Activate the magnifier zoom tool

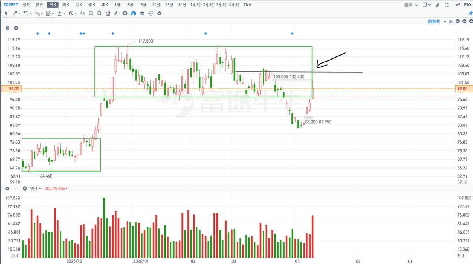point(99,13)
